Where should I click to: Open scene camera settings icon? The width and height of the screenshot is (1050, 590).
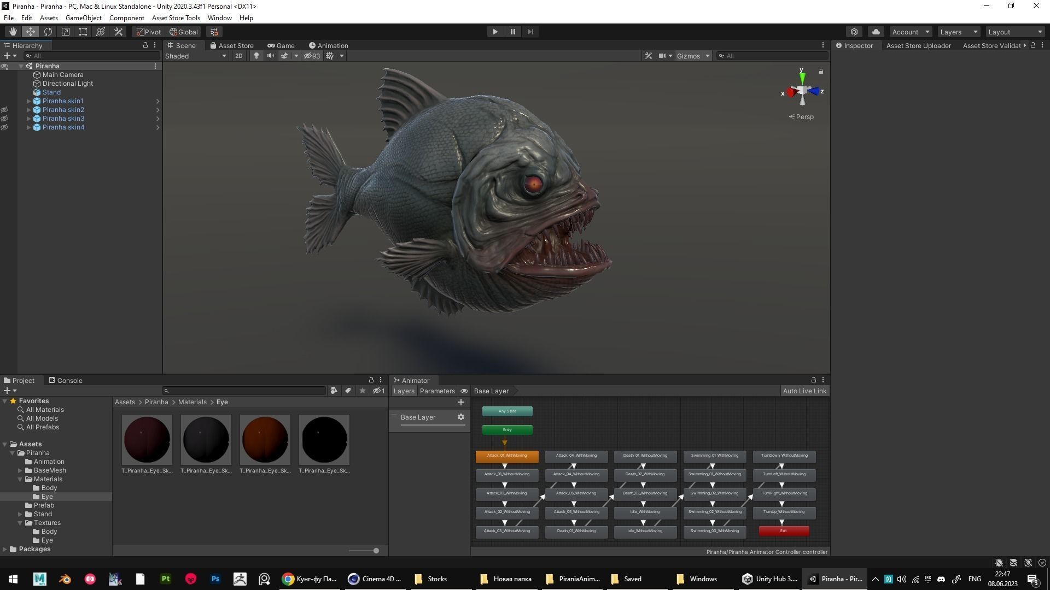[662, 56]
